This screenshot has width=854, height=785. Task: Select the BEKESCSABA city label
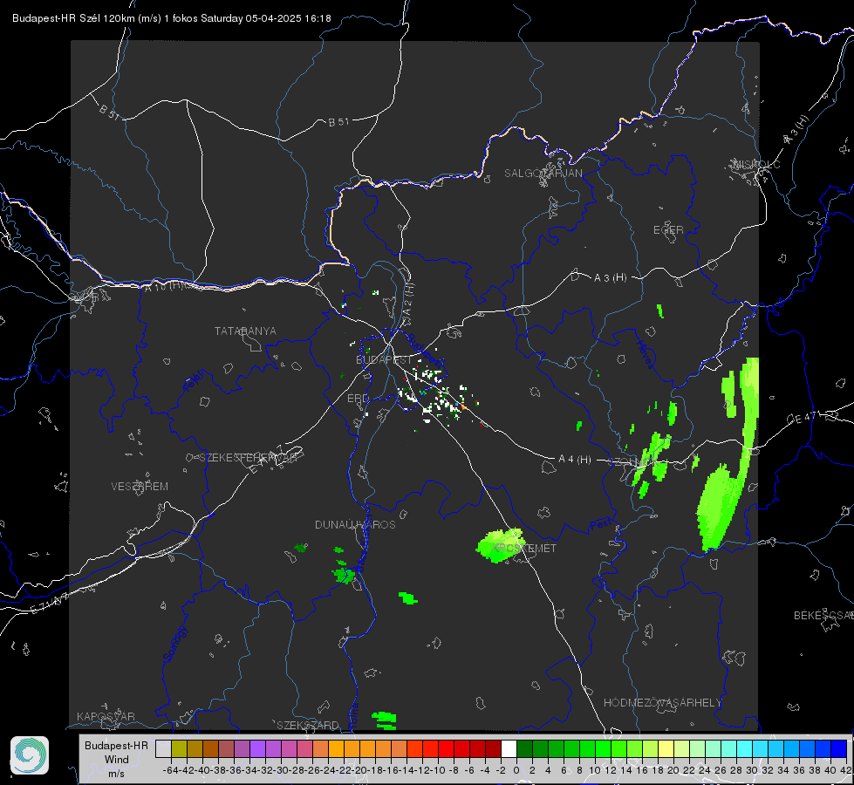823,616
